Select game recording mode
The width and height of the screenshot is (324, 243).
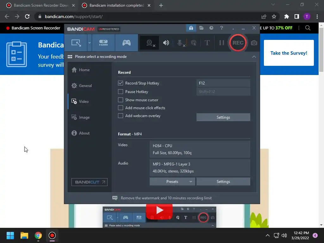click(x=127, y=43)
